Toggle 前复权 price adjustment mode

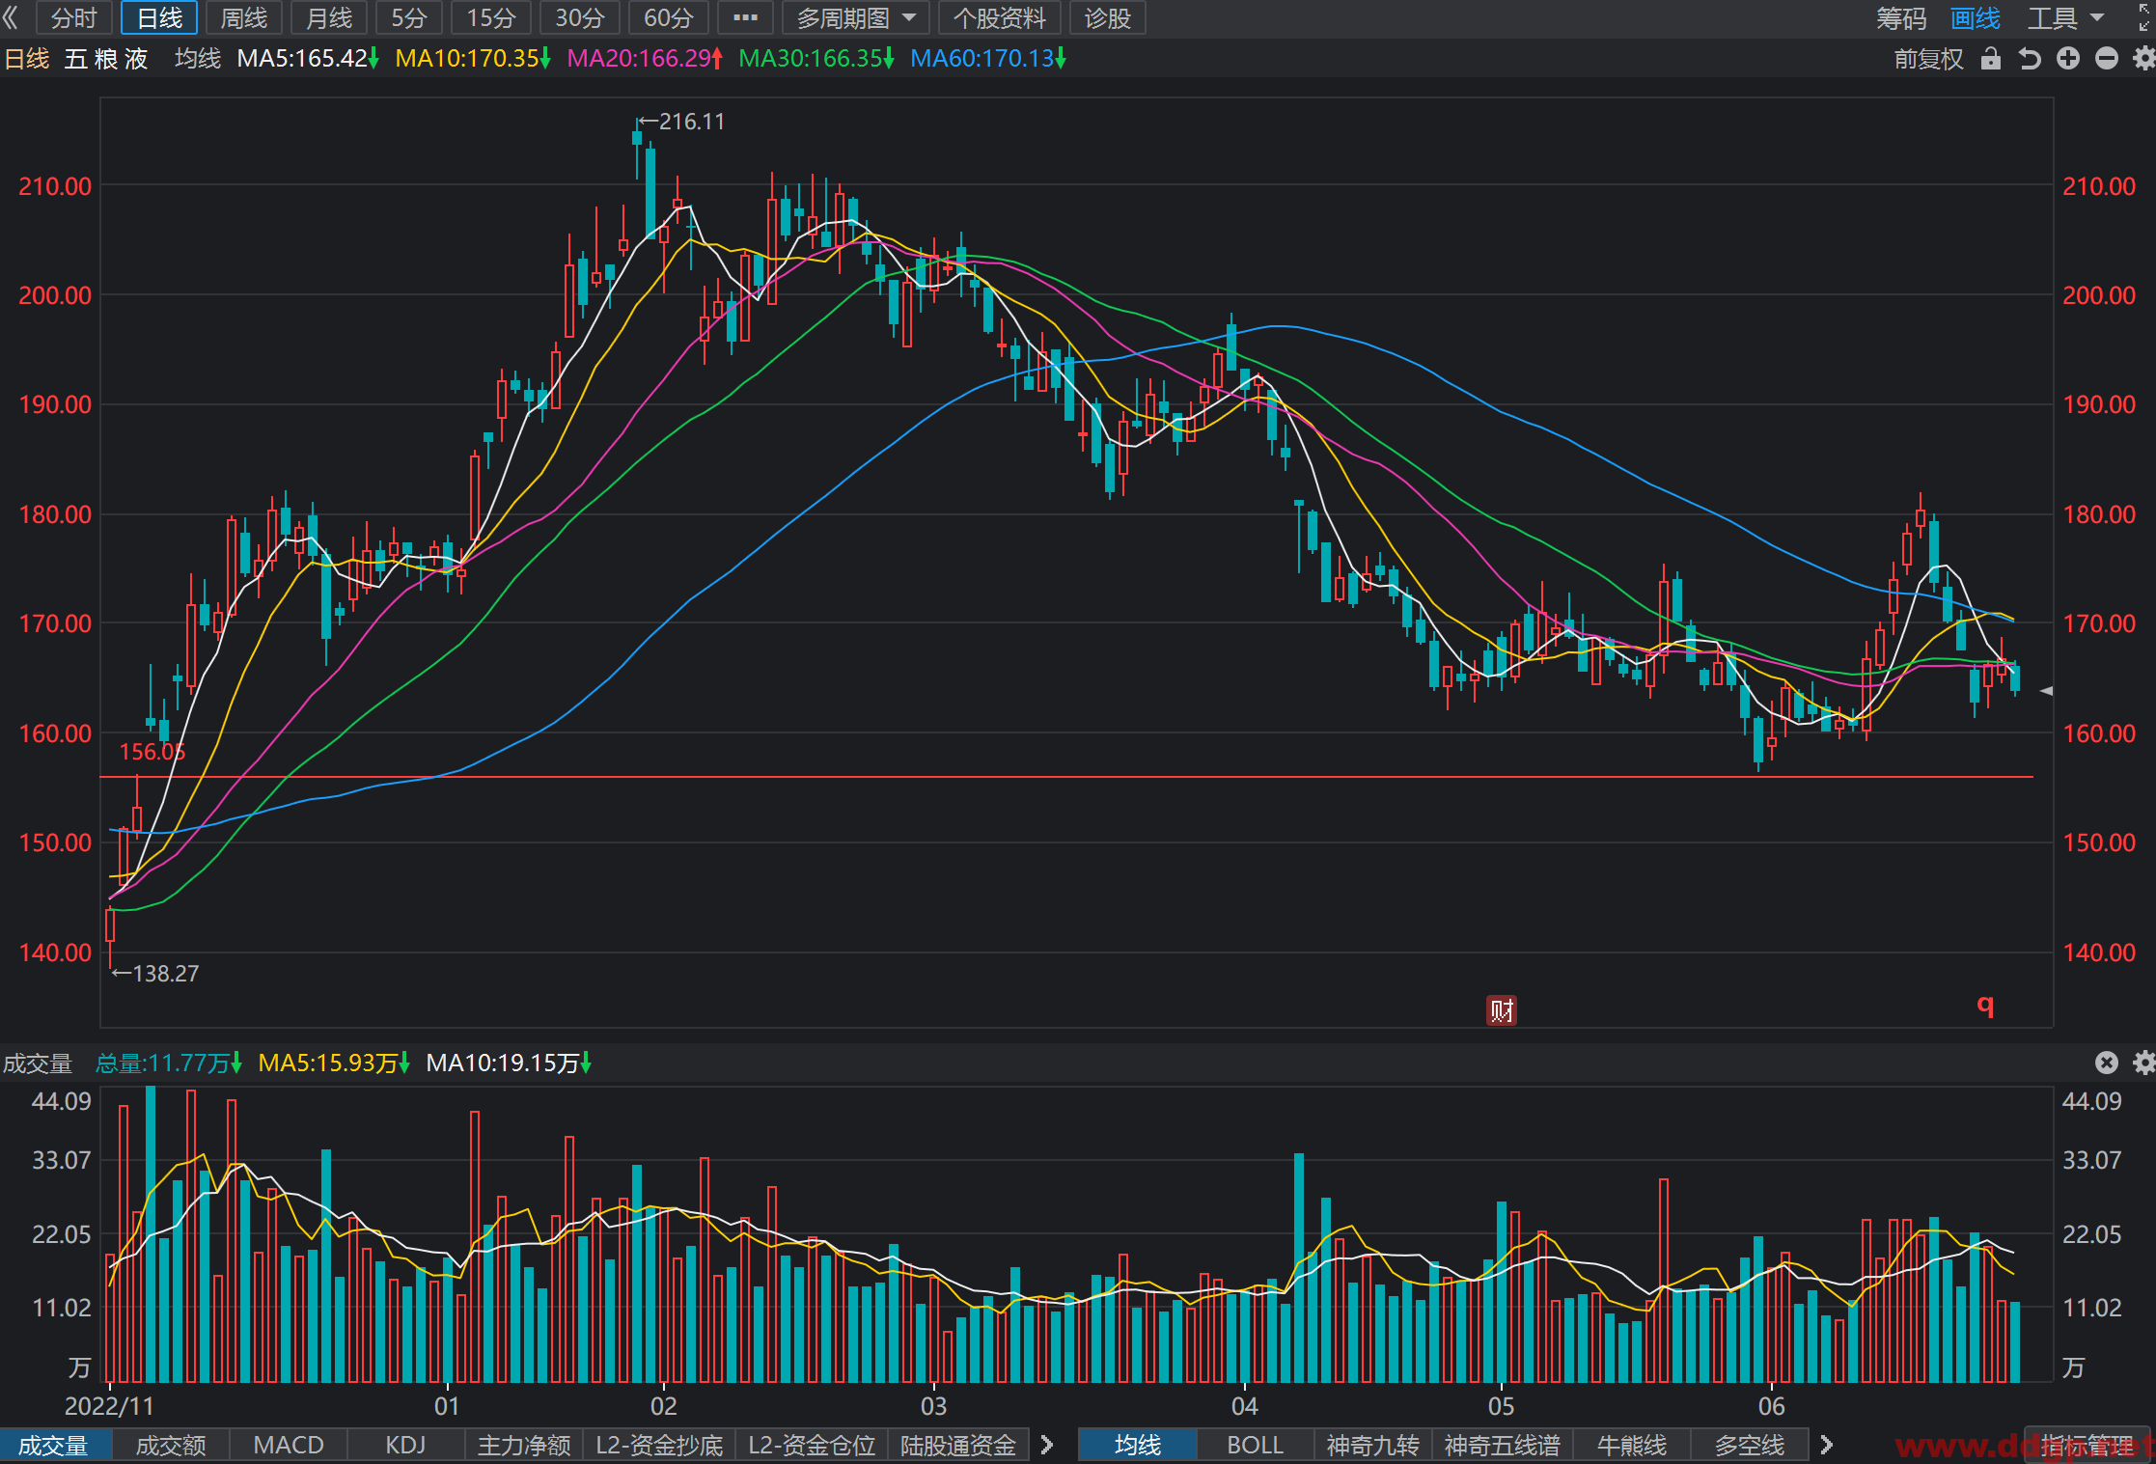(1928, 59)
